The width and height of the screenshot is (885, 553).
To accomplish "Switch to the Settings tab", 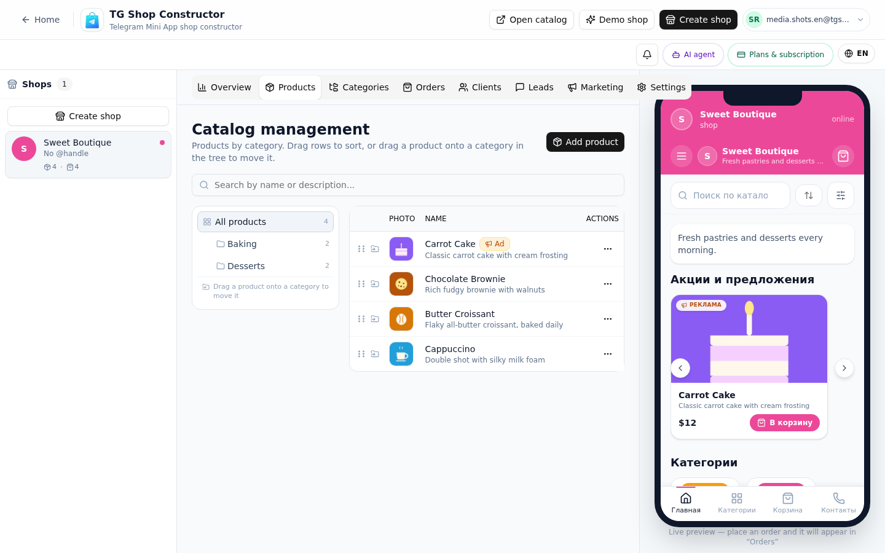I will (x=661, y=87).
